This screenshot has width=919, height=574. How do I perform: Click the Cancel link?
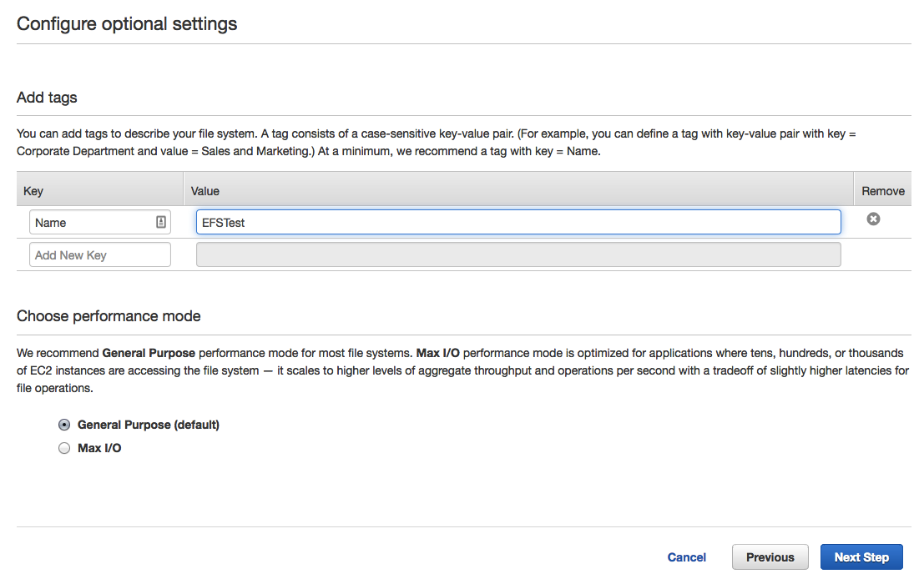coord(687,557)
